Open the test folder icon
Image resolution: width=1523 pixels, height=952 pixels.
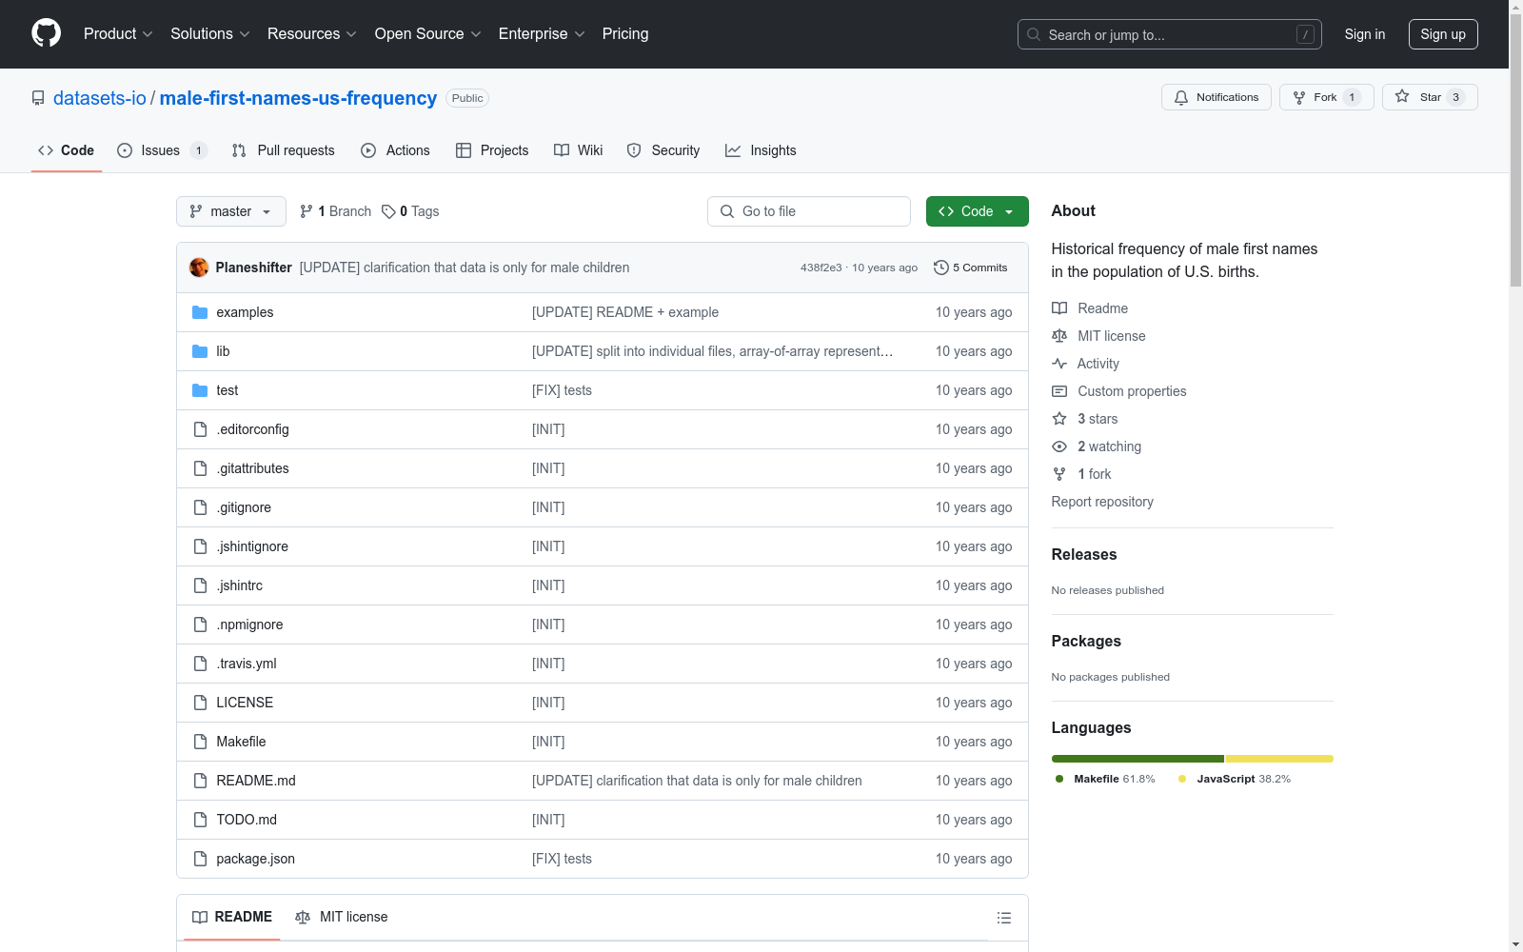tap(200, 390)
